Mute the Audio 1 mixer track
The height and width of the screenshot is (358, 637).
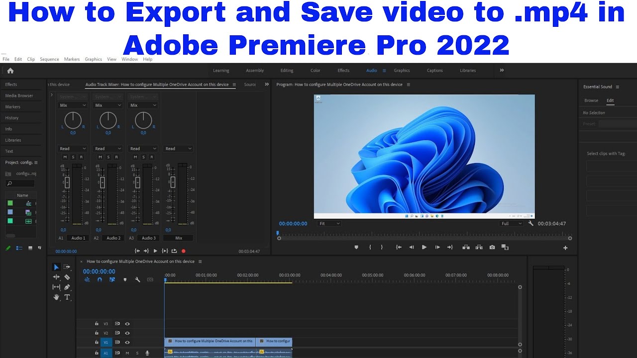tap(65, 157)
